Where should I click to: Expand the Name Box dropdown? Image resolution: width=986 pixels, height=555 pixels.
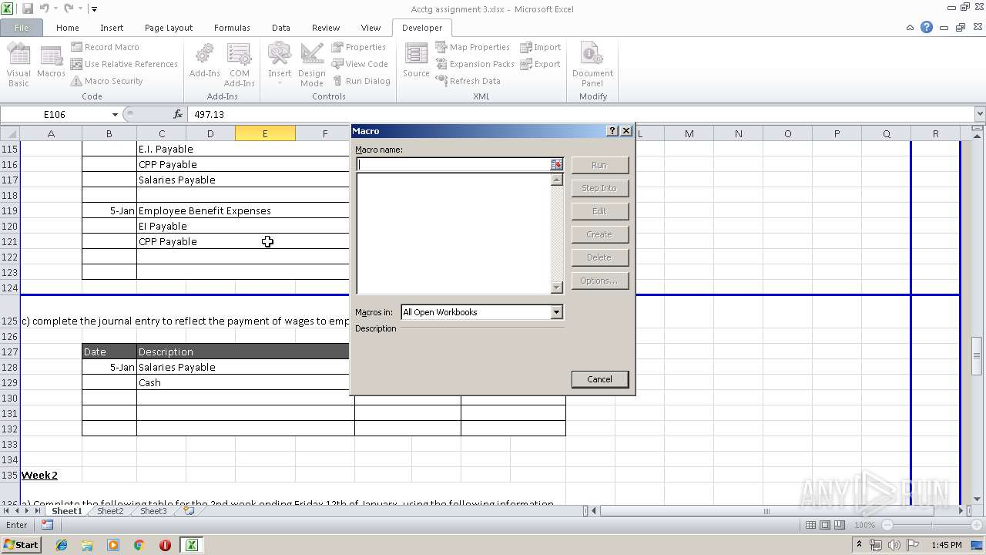coord(115,114)
